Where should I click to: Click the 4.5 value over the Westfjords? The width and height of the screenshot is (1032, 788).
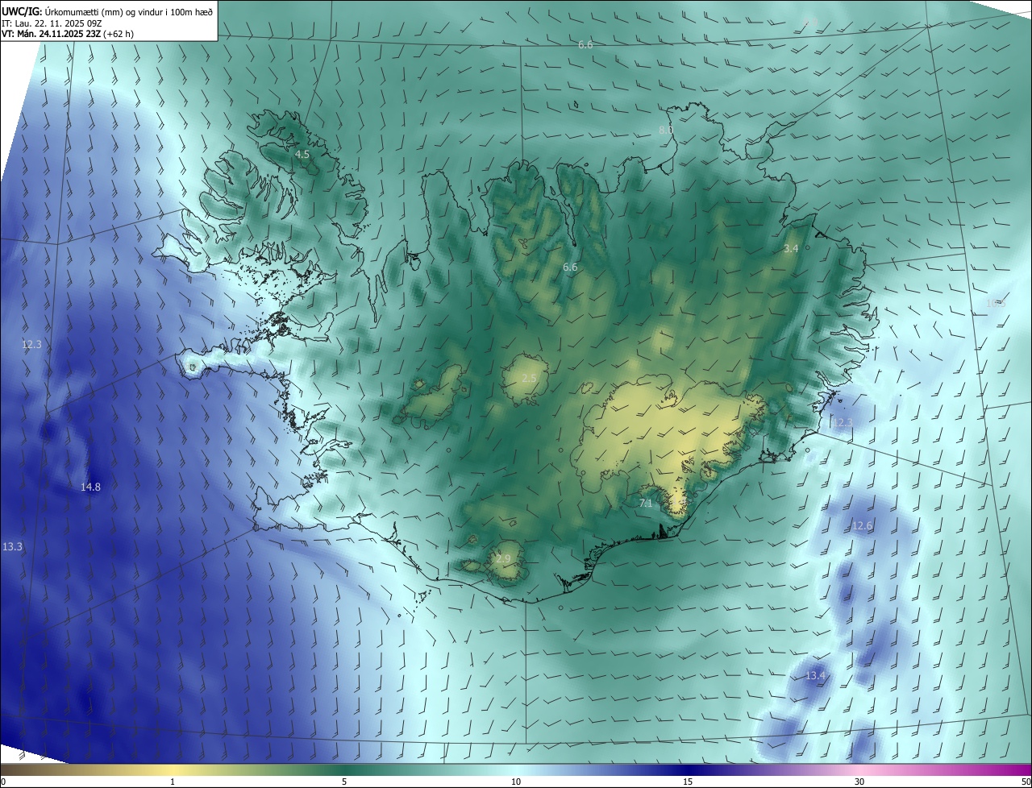tap(302, 154)
